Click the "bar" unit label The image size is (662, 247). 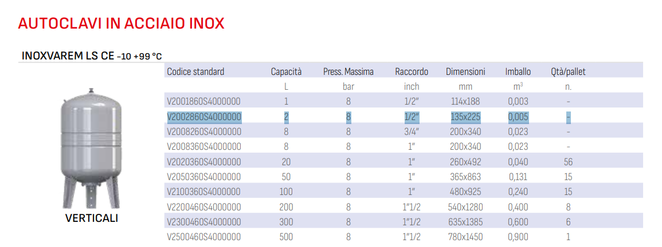[348, 87]
